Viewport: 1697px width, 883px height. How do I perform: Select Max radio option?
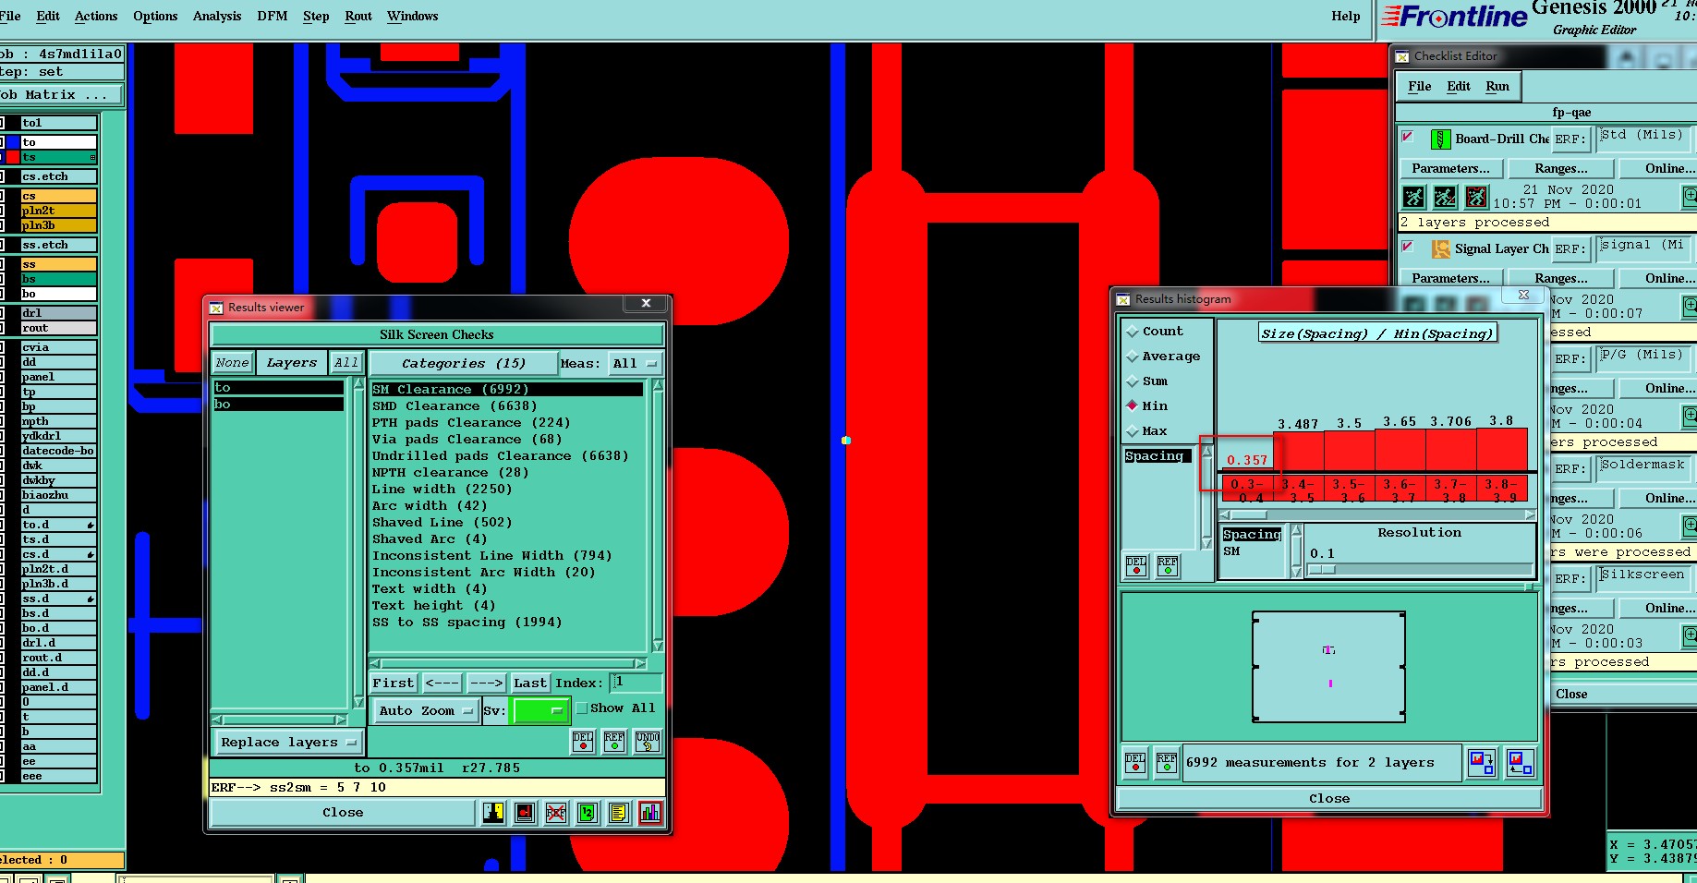coord(1133,431)
